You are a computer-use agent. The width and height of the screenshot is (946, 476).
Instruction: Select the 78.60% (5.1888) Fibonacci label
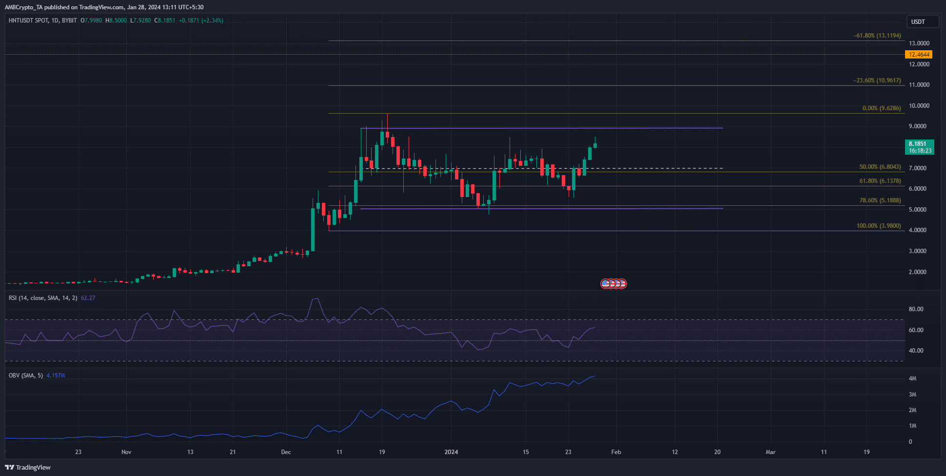[880, 200]
